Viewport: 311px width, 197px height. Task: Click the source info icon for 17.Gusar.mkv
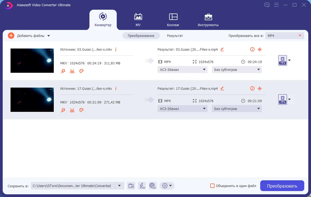[116, 88]
